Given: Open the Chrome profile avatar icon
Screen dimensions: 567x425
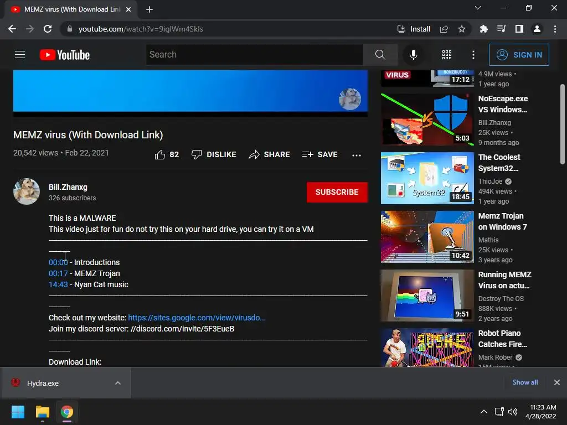Looking at the screenshot, I should (x=537, y=29).
